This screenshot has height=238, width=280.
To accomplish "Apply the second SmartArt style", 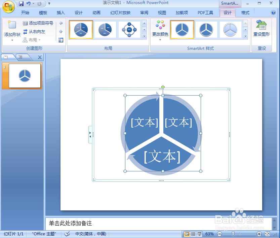I will pyautogui.click(x=206, y=30).
